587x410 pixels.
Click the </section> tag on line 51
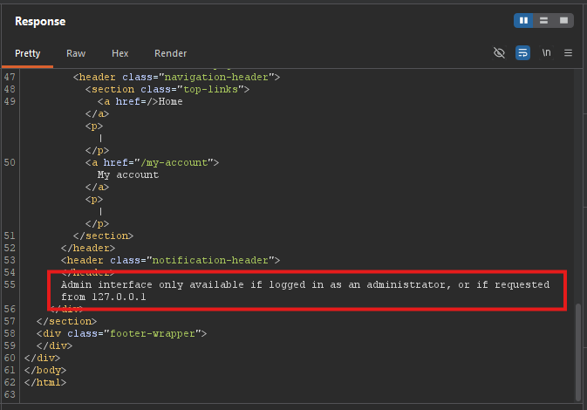[103, 236]
